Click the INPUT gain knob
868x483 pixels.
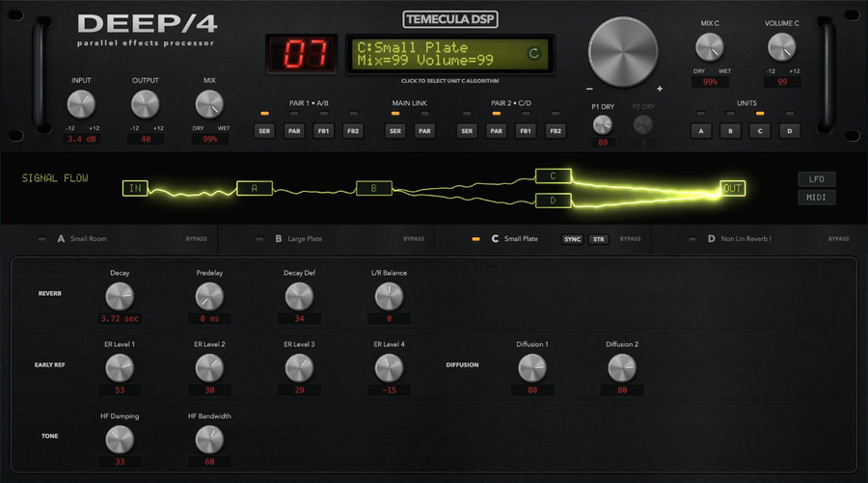click(81, 104)
